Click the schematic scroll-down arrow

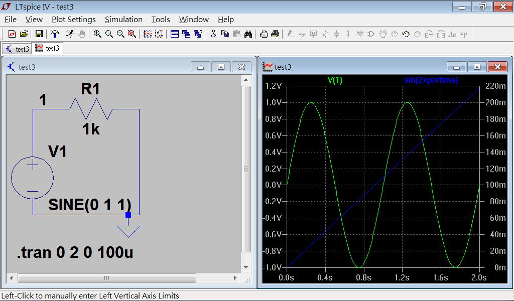[x=246, y=267]
